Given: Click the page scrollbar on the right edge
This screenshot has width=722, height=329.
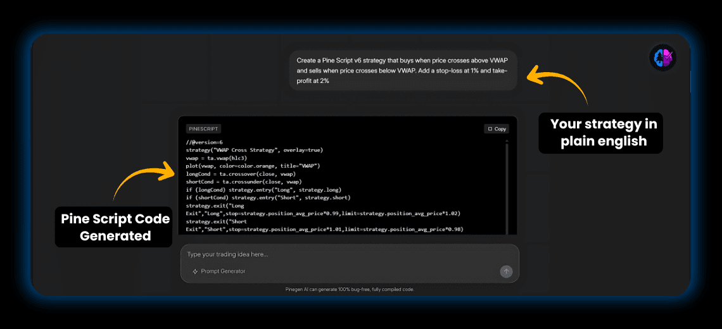Looking at the screenshot, I should 689,82.
